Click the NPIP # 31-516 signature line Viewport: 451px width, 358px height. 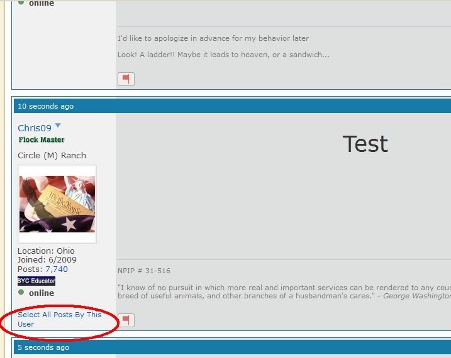(x=144, y=271)
